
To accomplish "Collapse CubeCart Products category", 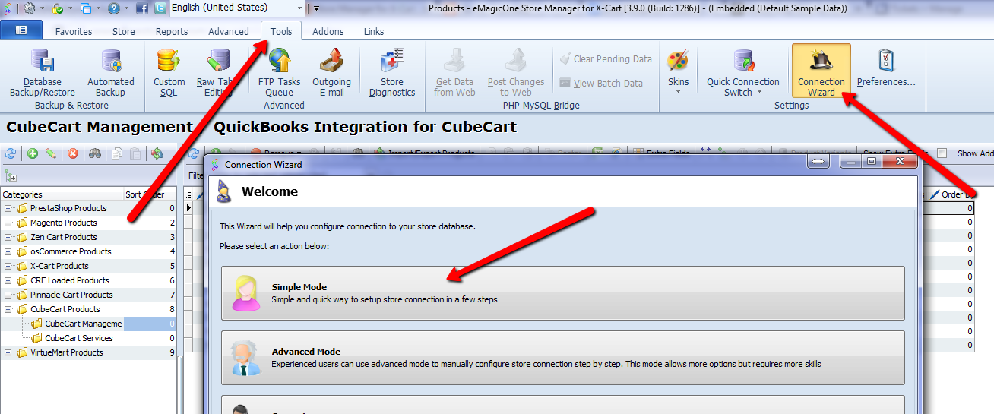I will [8, 309].
